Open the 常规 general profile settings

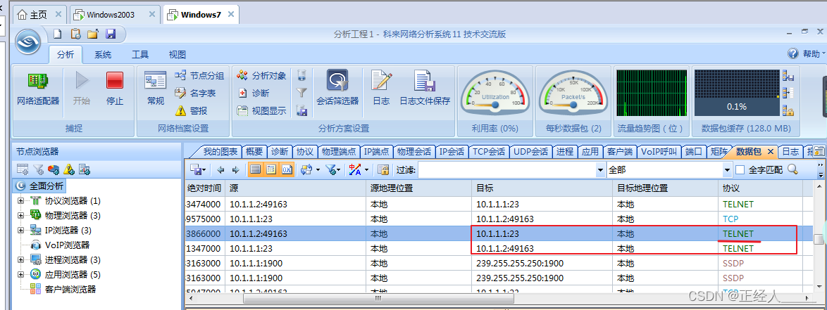[x=156, y=89]
